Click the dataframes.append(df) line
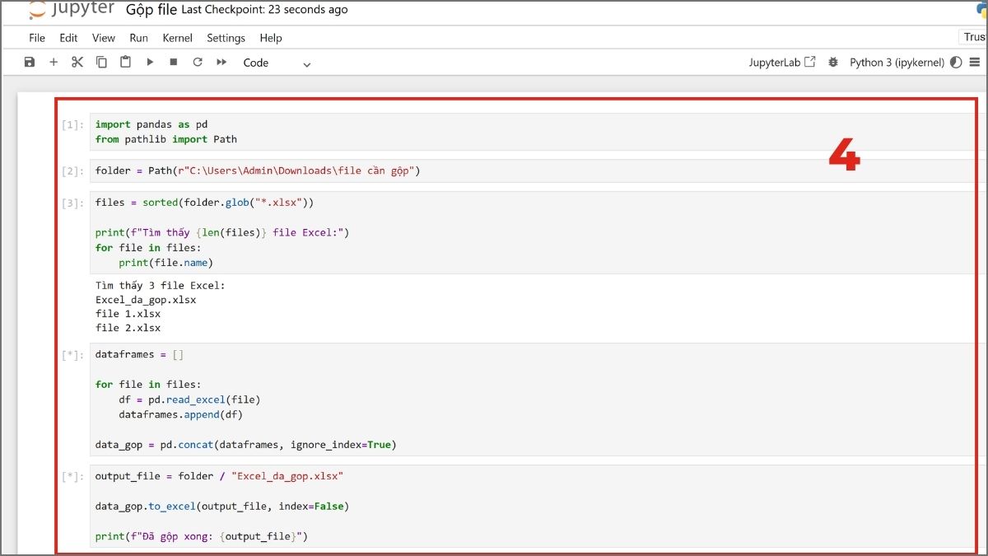This screenshot has width=988, height=556. (180, 414)
